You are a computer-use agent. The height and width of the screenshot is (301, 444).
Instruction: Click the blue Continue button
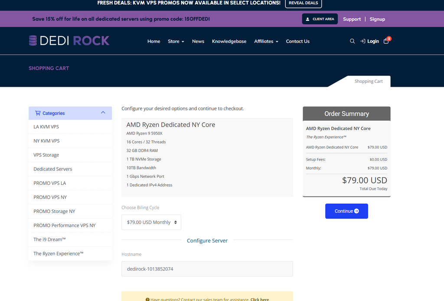pyautogui.click(x=346, y=211)
